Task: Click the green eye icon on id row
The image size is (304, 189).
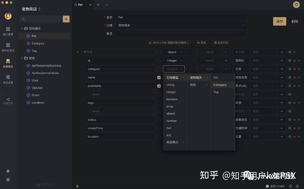Action: [x=290, y=60]
